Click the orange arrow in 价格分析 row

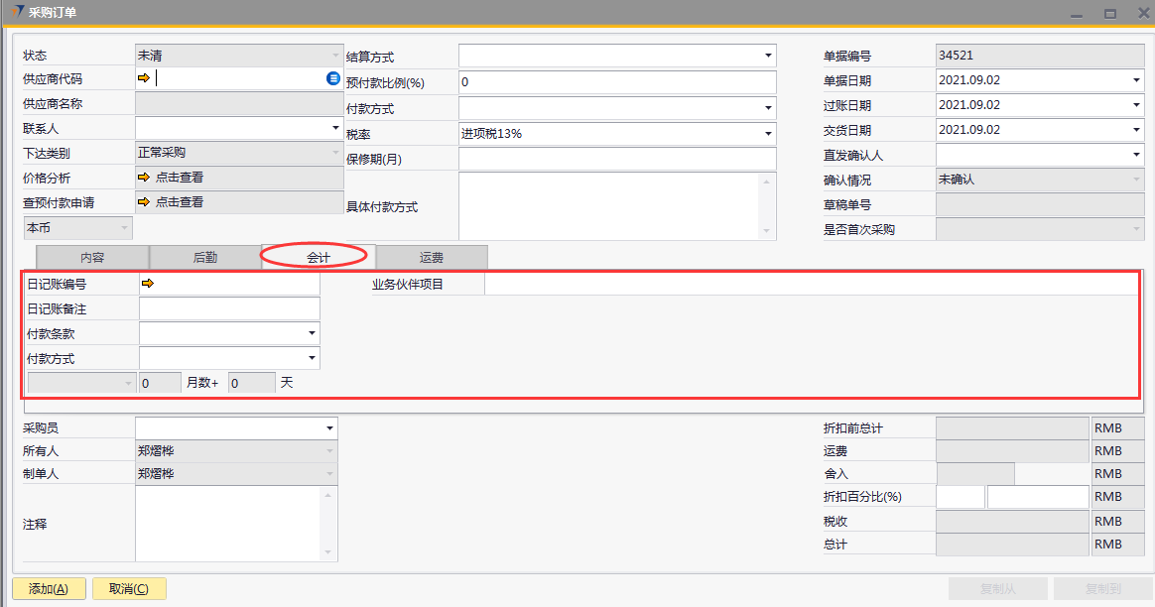point(144,178)
